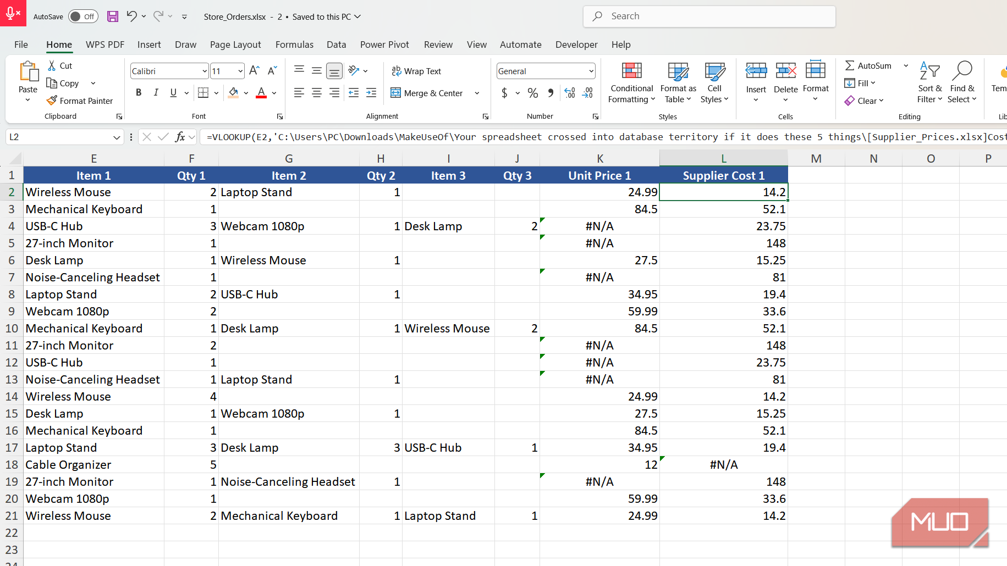
Task: Apply the red Font Color swatch
Action: coord(261,93)
